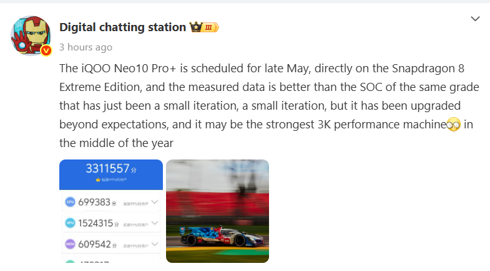Open the benchmark score screenshot thumbnail
The height and width of the screenshot is (271, 490).
pos(111,211)
